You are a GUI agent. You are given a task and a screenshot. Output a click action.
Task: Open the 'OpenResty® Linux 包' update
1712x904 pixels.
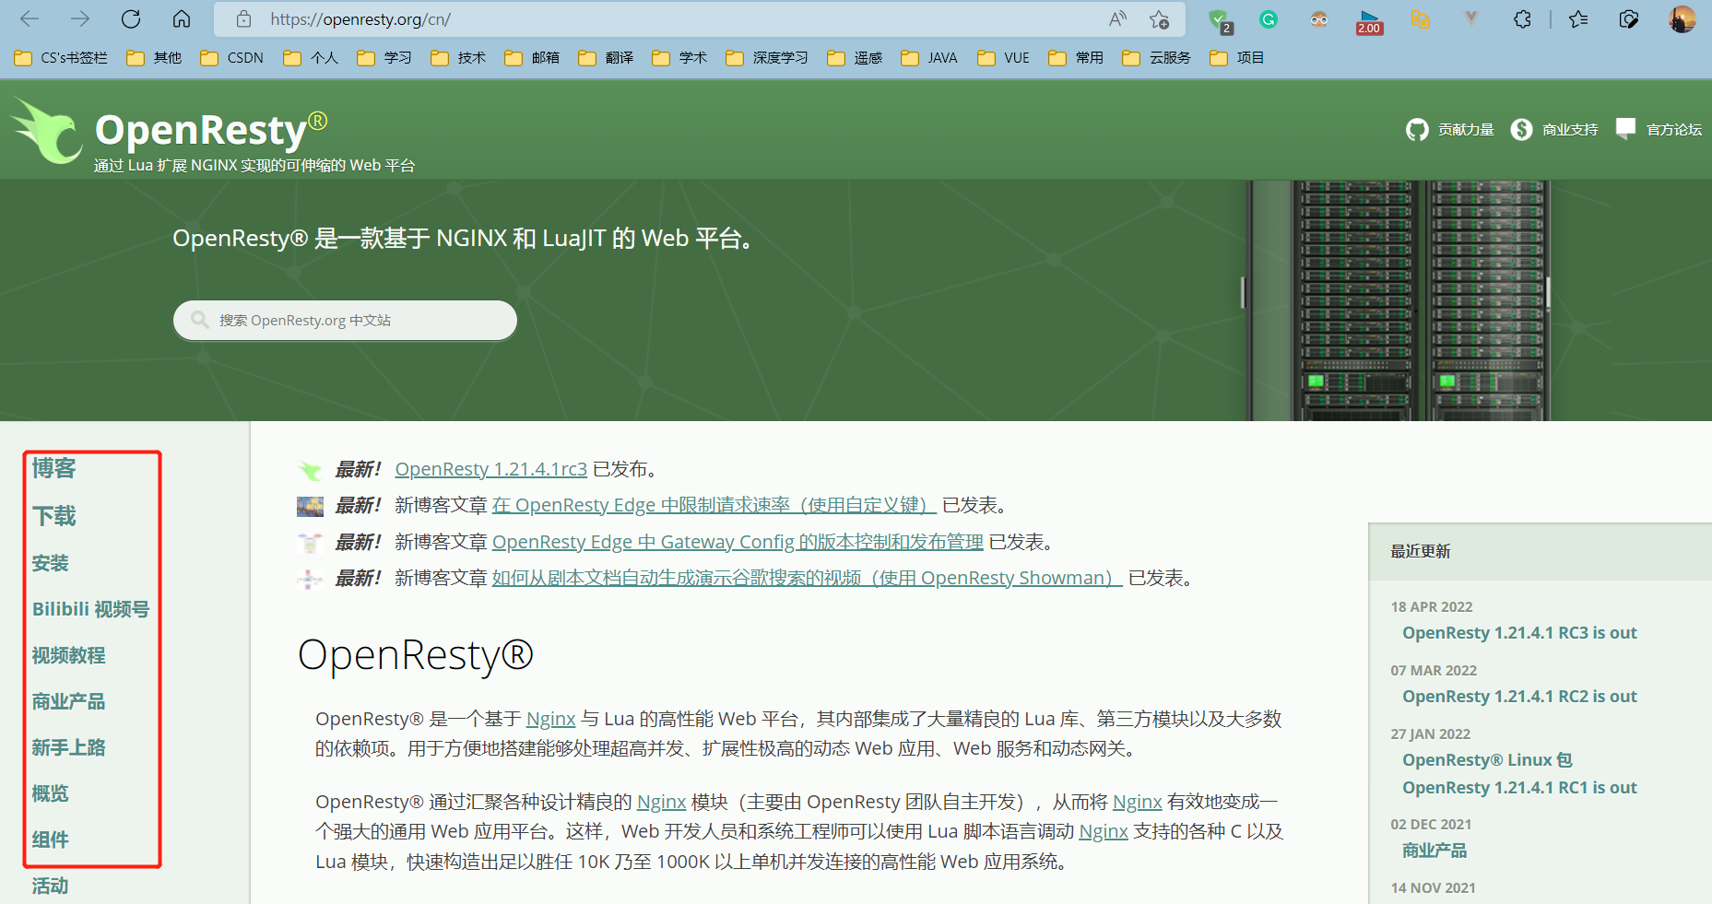pyautogui.click(x=1487, y=760)
